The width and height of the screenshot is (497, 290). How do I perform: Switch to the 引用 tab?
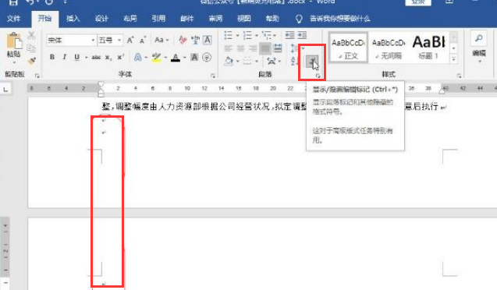(x=158, y=19)
